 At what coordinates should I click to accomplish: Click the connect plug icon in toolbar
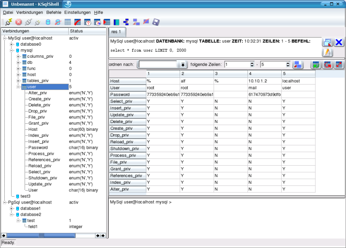pyautogui.click(x=9, y=22)
